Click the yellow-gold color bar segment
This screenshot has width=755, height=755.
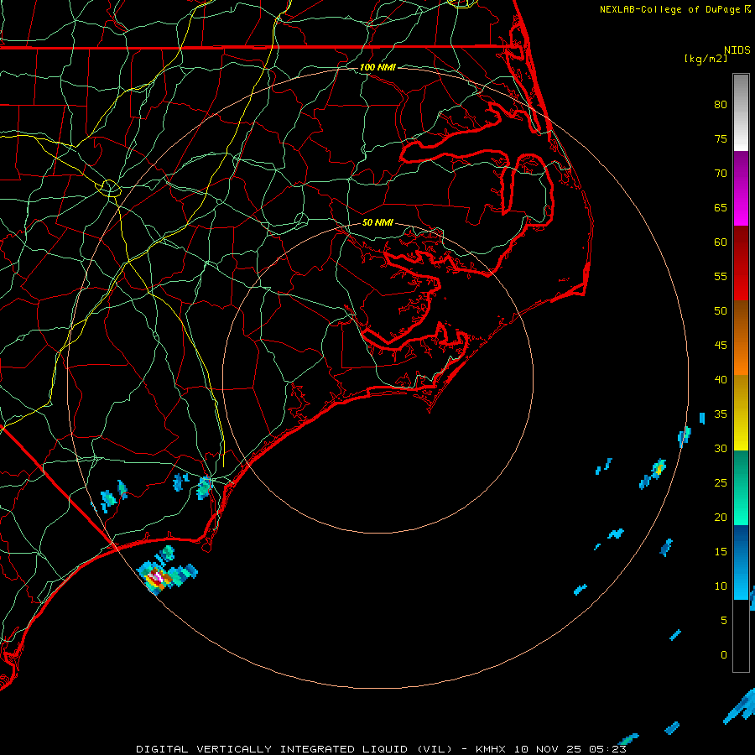click(741, 413)
